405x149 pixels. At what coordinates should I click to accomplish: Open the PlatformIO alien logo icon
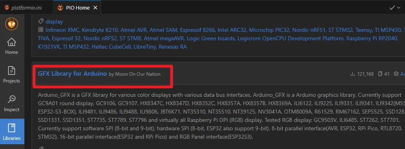click(12, 24)
